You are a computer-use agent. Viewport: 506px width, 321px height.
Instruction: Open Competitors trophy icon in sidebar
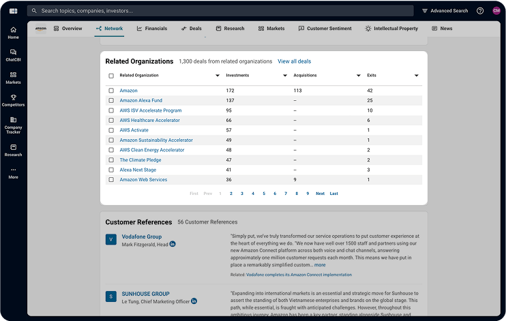[x=13, y=100]
